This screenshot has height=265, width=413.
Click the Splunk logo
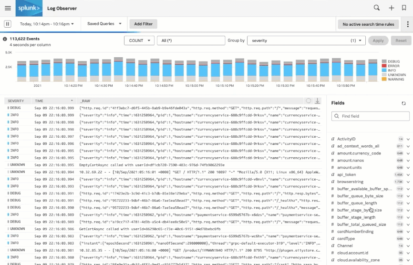29,8
